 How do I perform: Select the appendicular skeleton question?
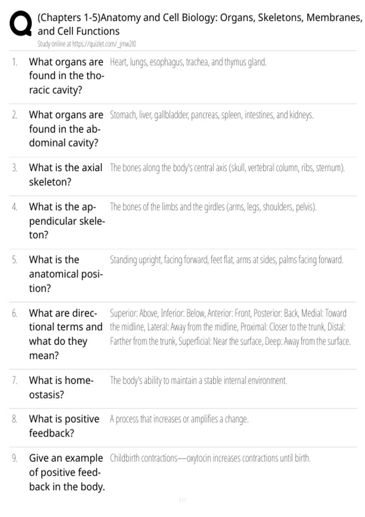coord(67,221)
